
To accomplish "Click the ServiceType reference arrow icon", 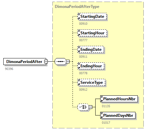I will click(79, 84).
